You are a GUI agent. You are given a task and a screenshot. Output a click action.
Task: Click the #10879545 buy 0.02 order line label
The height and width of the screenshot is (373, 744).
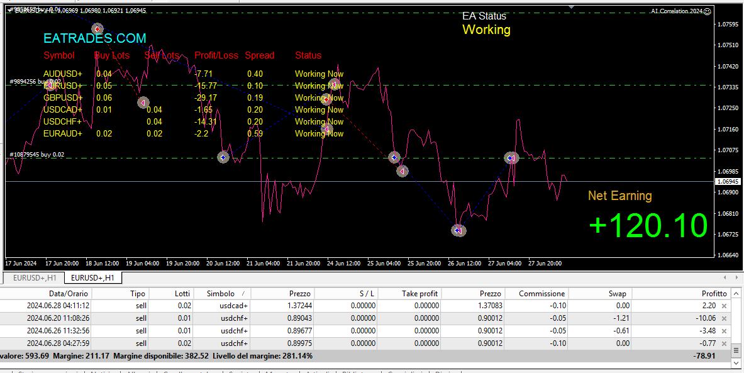(37, 155)
